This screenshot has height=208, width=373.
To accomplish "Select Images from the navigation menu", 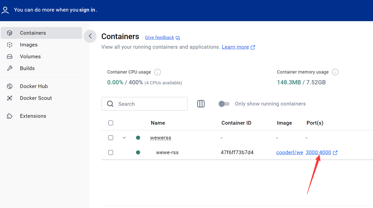I will pyautogui.click(x=28, y=45).
